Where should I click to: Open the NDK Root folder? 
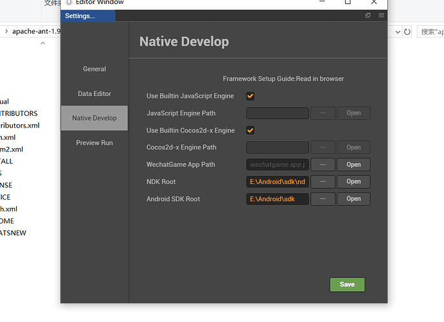[x=354, y=182]
